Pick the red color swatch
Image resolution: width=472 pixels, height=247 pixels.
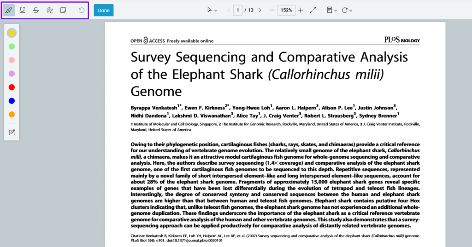tap(12, 87)
